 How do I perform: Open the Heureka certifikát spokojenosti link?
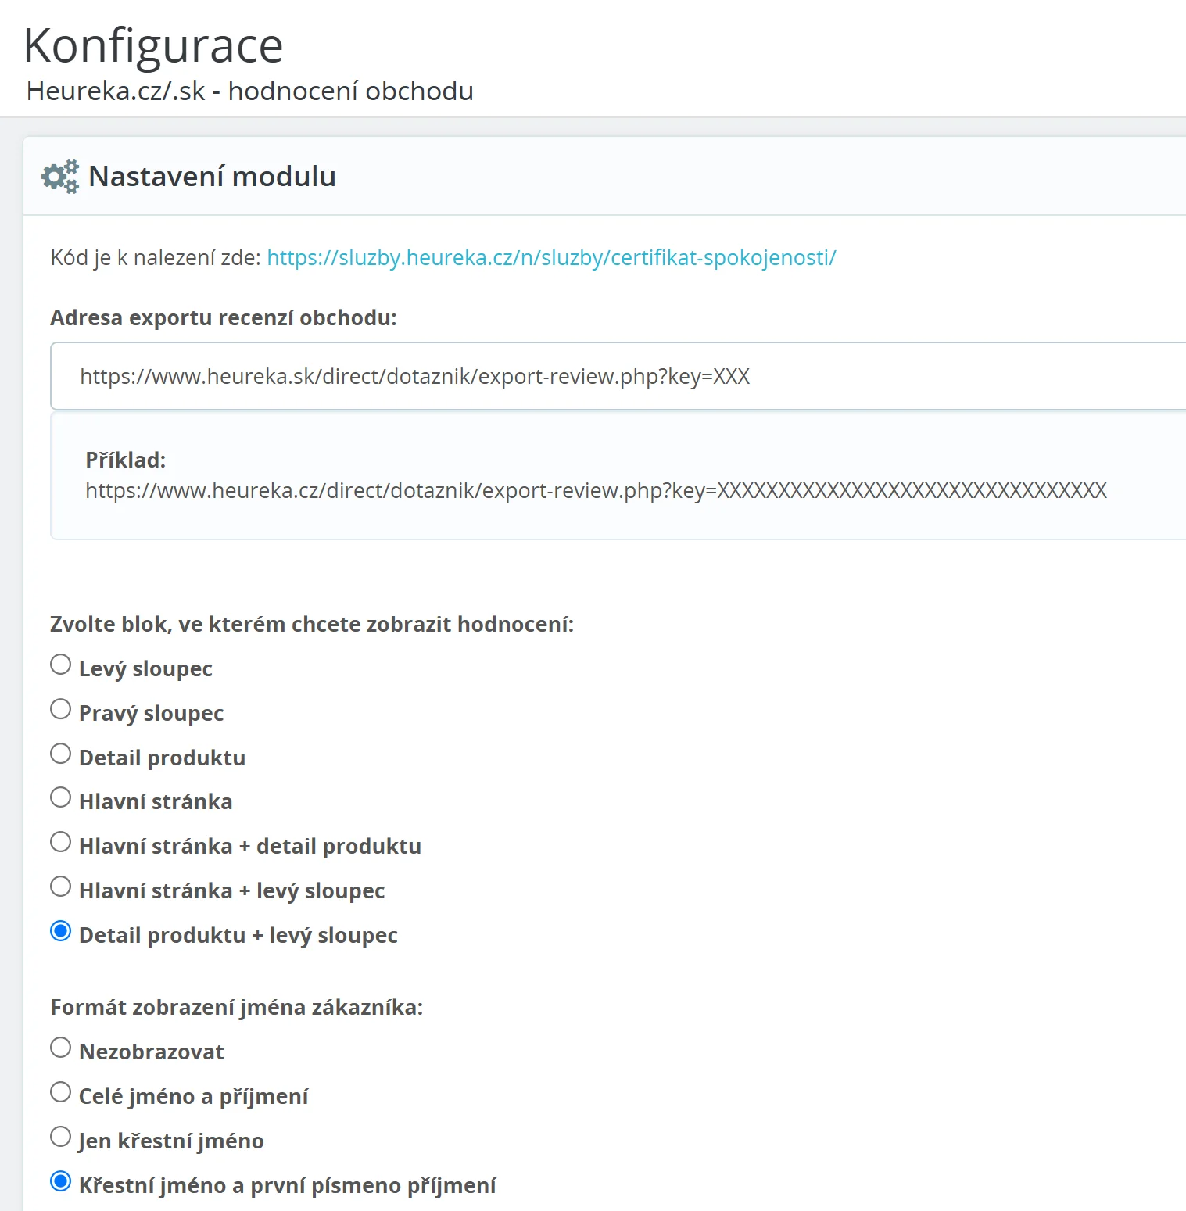click(x=551, y=258)
